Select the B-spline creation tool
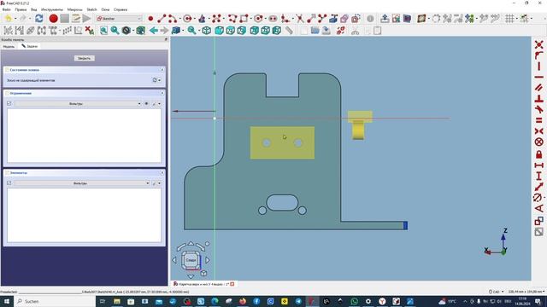Screen dimensions: 547x307 pyautogui.click(x=216, y=19)
